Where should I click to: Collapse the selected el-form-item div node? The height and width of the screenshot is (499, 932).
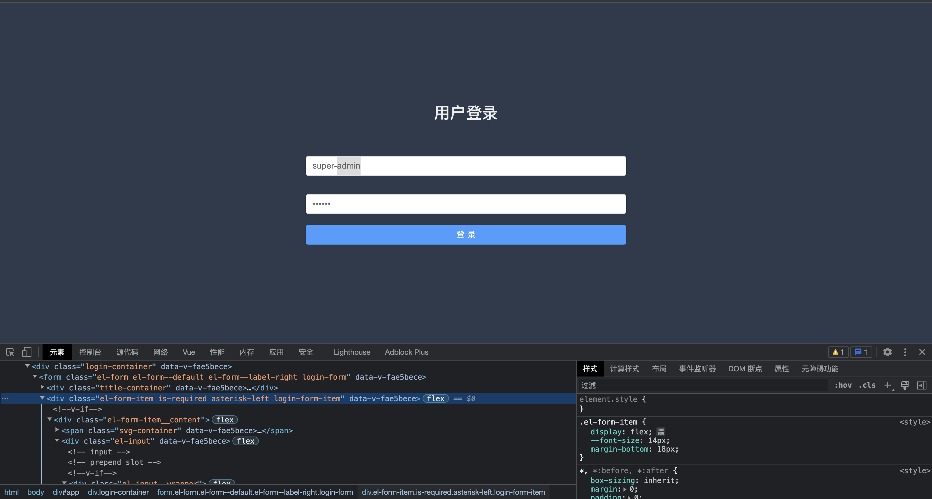[42, 398]
